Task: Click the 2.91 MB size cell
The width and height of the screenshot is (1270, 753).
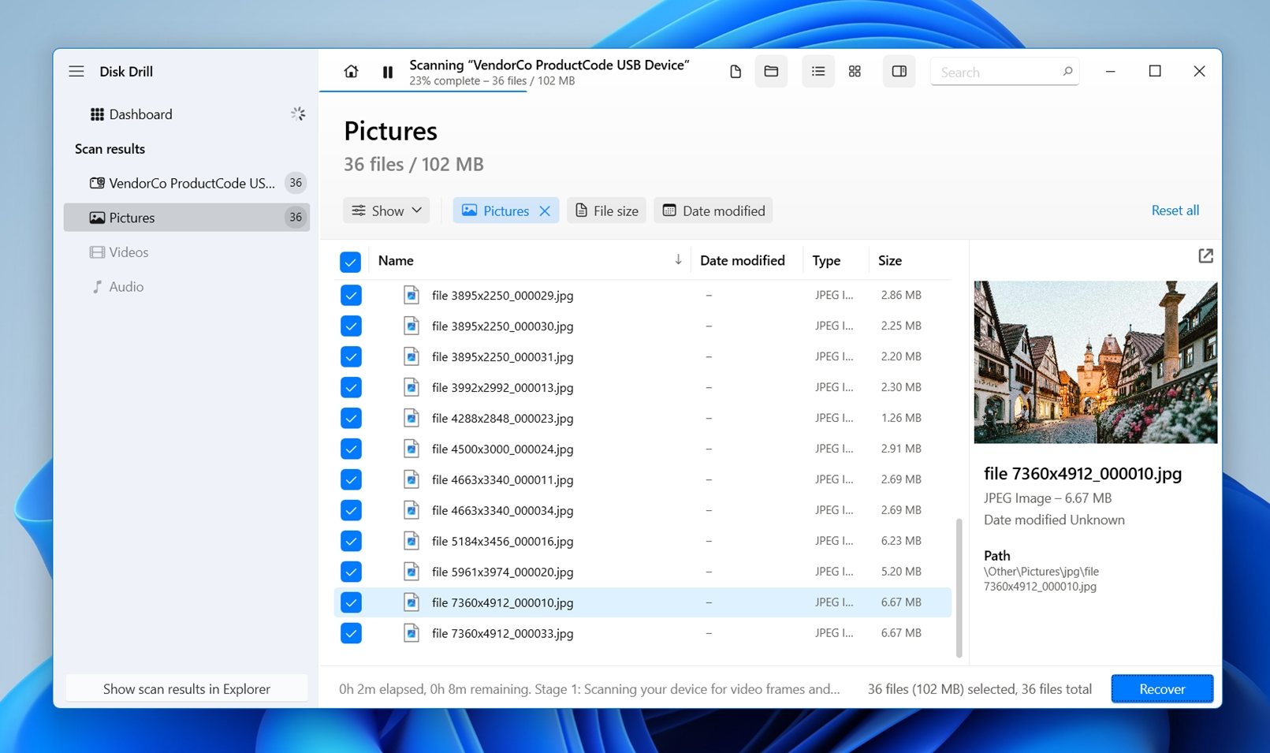Action: (901, 449)
